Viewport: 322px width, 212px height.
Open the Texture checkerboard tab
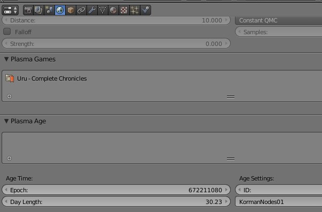tap(124, 10)
